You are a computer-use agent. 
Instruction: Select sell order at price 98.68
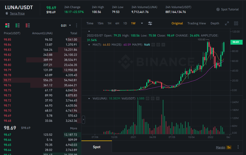click(40, 121)
